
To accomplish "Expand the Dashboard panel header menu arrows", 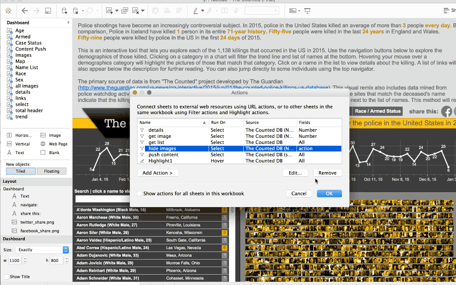I will pos(69,22).
